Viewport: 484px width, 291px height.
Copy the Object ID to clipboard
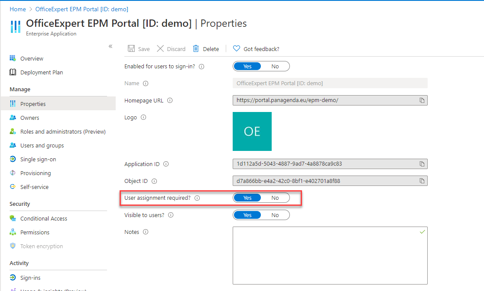click(422, 181)
